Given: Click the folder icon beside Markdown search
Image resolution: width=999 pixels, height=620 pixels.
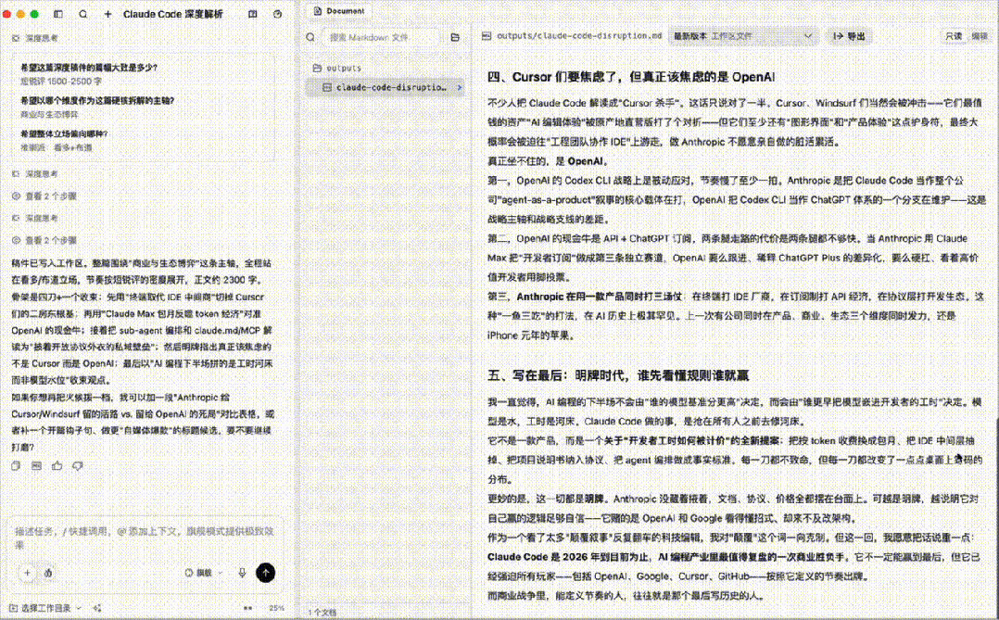Looking at the screenshot, I should 455,38.
